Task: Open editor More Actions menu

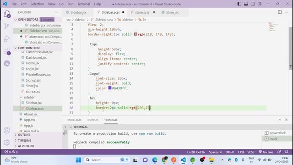Action: (x=287, y=12)
